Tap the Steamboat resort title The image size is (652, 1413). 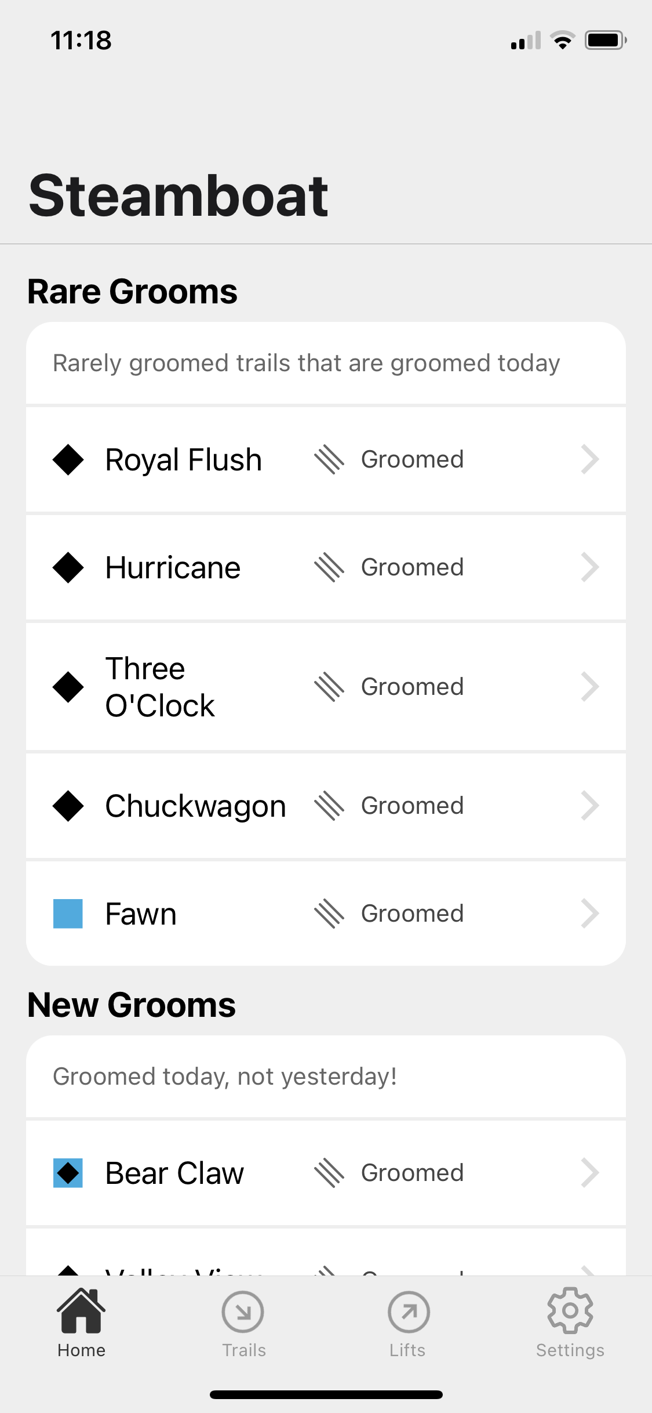click(179, 196)
